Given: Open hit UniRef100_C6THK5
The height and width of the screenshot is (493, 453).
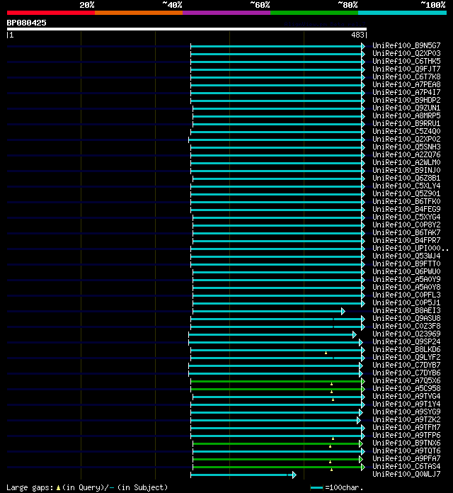Looking at the screenshot, I should pyautogui.click(x=406, y=62).
